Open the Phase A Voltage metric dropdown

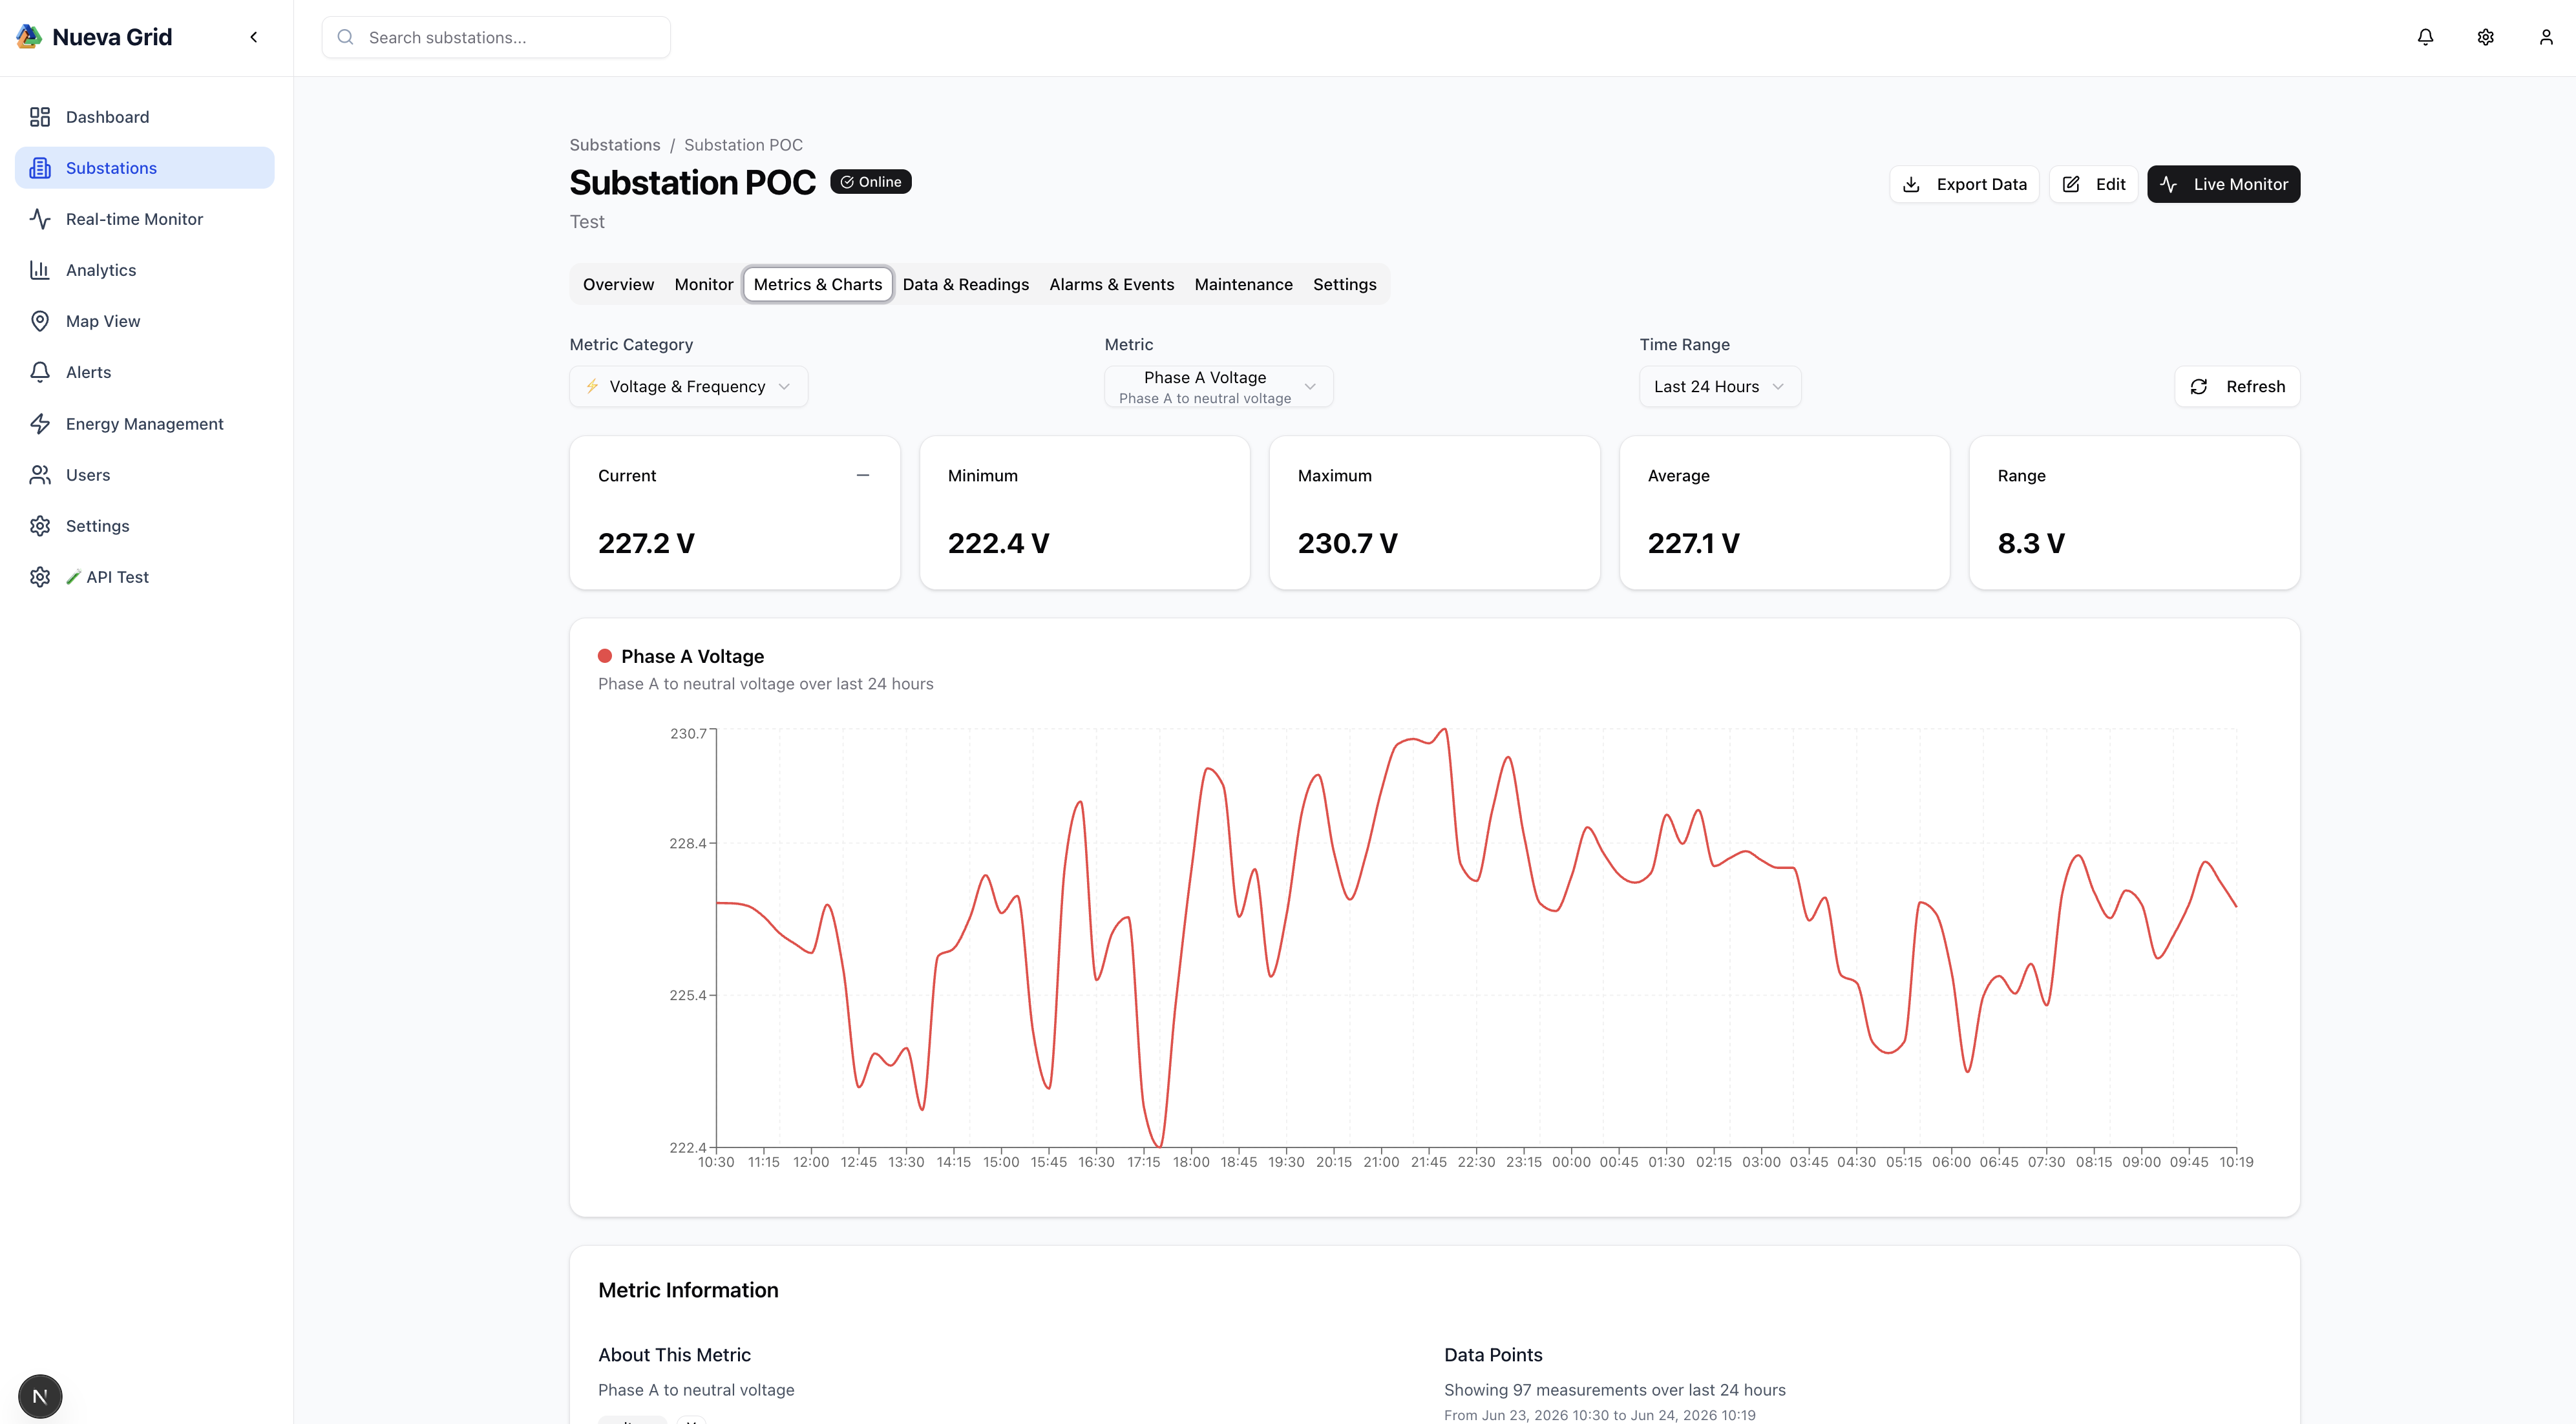(x=1219, y=387)
